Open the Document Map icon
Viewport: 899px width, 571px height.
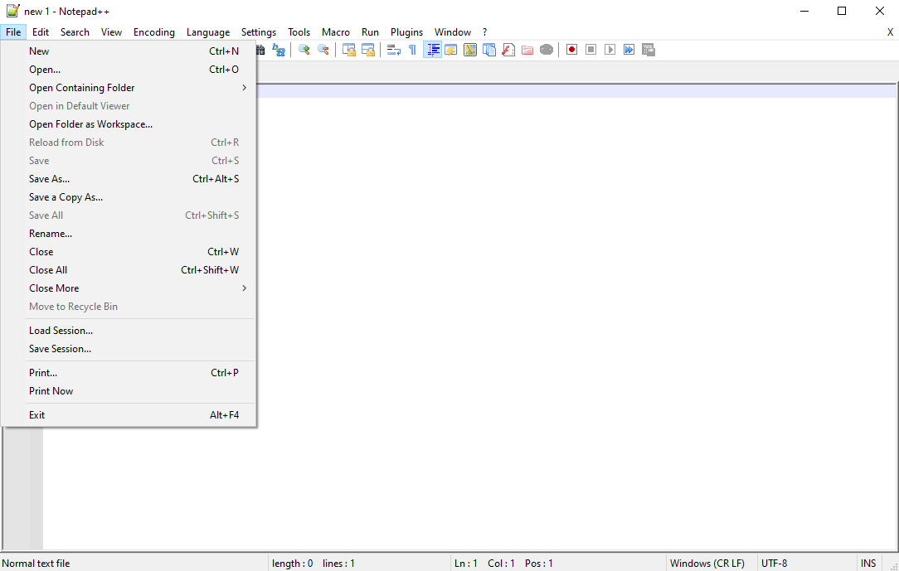[470, 50]
